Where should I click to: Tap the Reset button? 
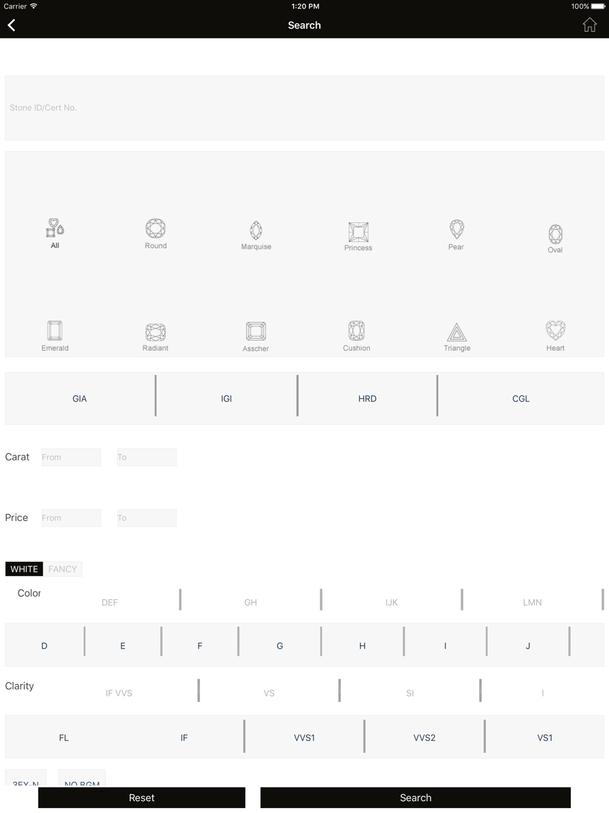(142, 797)
